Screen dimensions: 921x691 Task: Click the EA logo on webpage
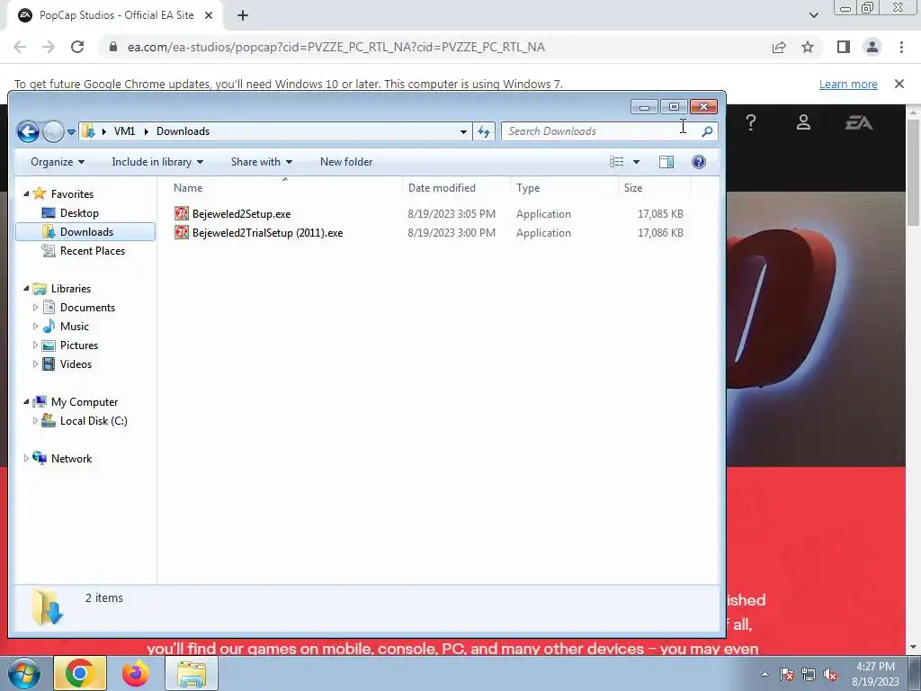(x=858, y=122)
